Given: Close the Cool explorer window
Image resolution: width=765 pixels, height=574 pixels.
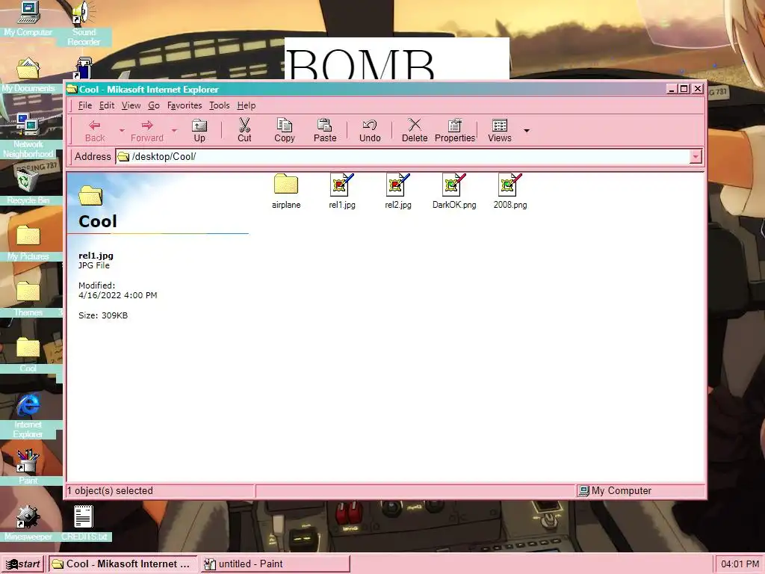Looking at the screenshot, I should 698,89.
